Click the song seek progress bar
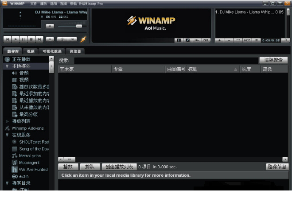Viewport: 292px width, 198px height. point(45,32)
